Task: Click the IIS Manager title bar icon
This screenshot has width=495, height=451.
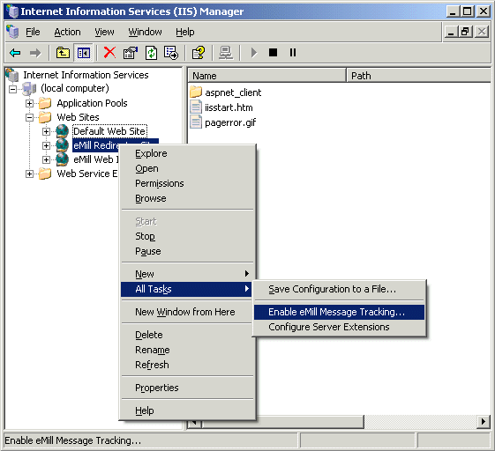Action: pyautogui.click(x=12, y=11)
